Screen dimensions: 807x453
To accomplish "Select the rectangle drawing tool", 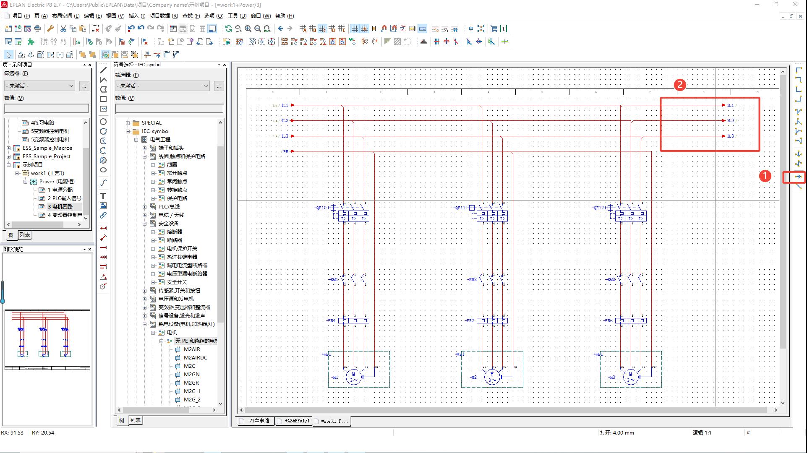I will [103, 99].
